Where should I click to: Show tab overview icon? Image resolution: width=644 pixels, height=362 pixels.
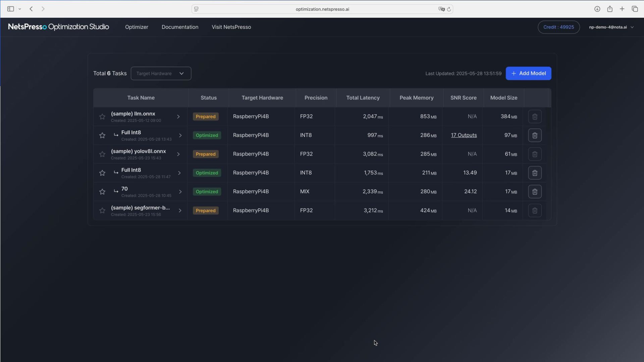[x=635, y=9]
